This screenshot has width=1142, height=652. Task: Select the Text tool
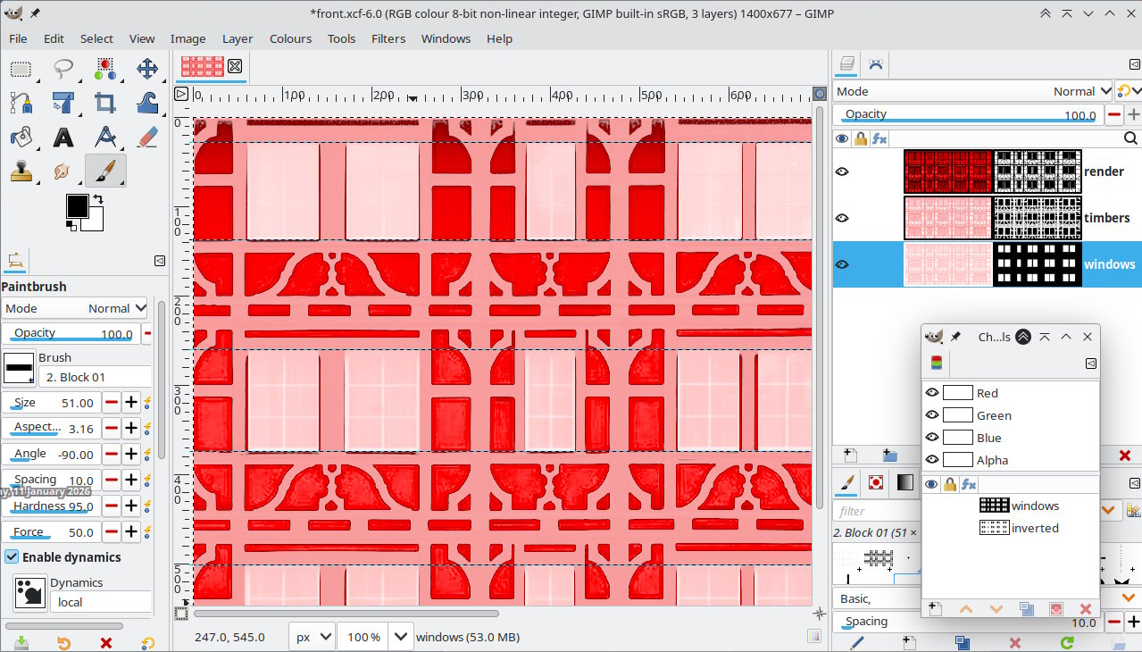pos(63,137)
